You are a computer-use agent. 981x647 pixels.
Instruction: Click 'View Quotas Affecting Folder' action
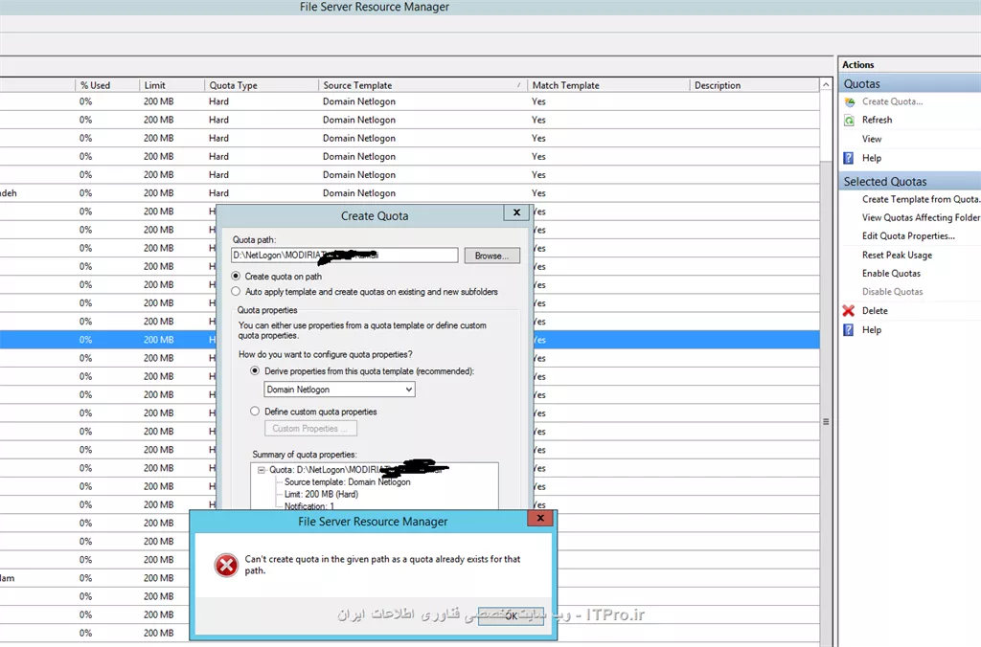(921, 217)
